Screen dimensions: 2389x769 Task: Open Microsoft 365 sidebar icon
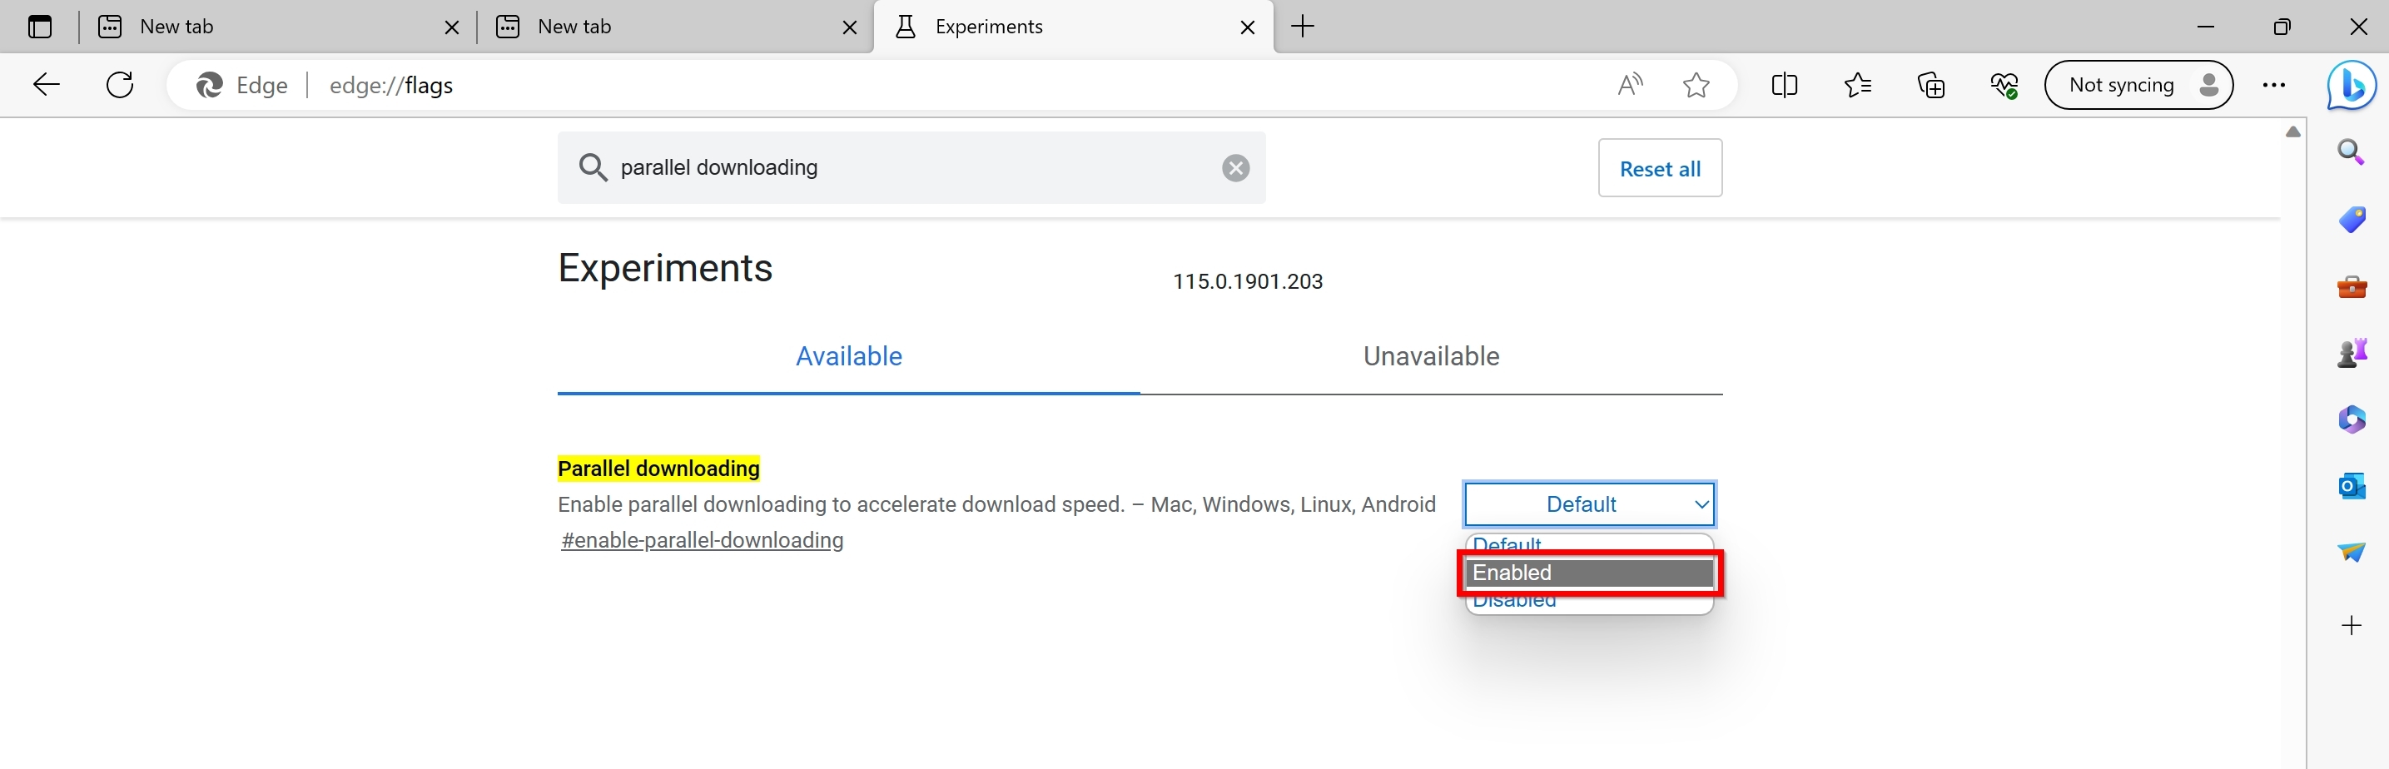click(2351, 419)
